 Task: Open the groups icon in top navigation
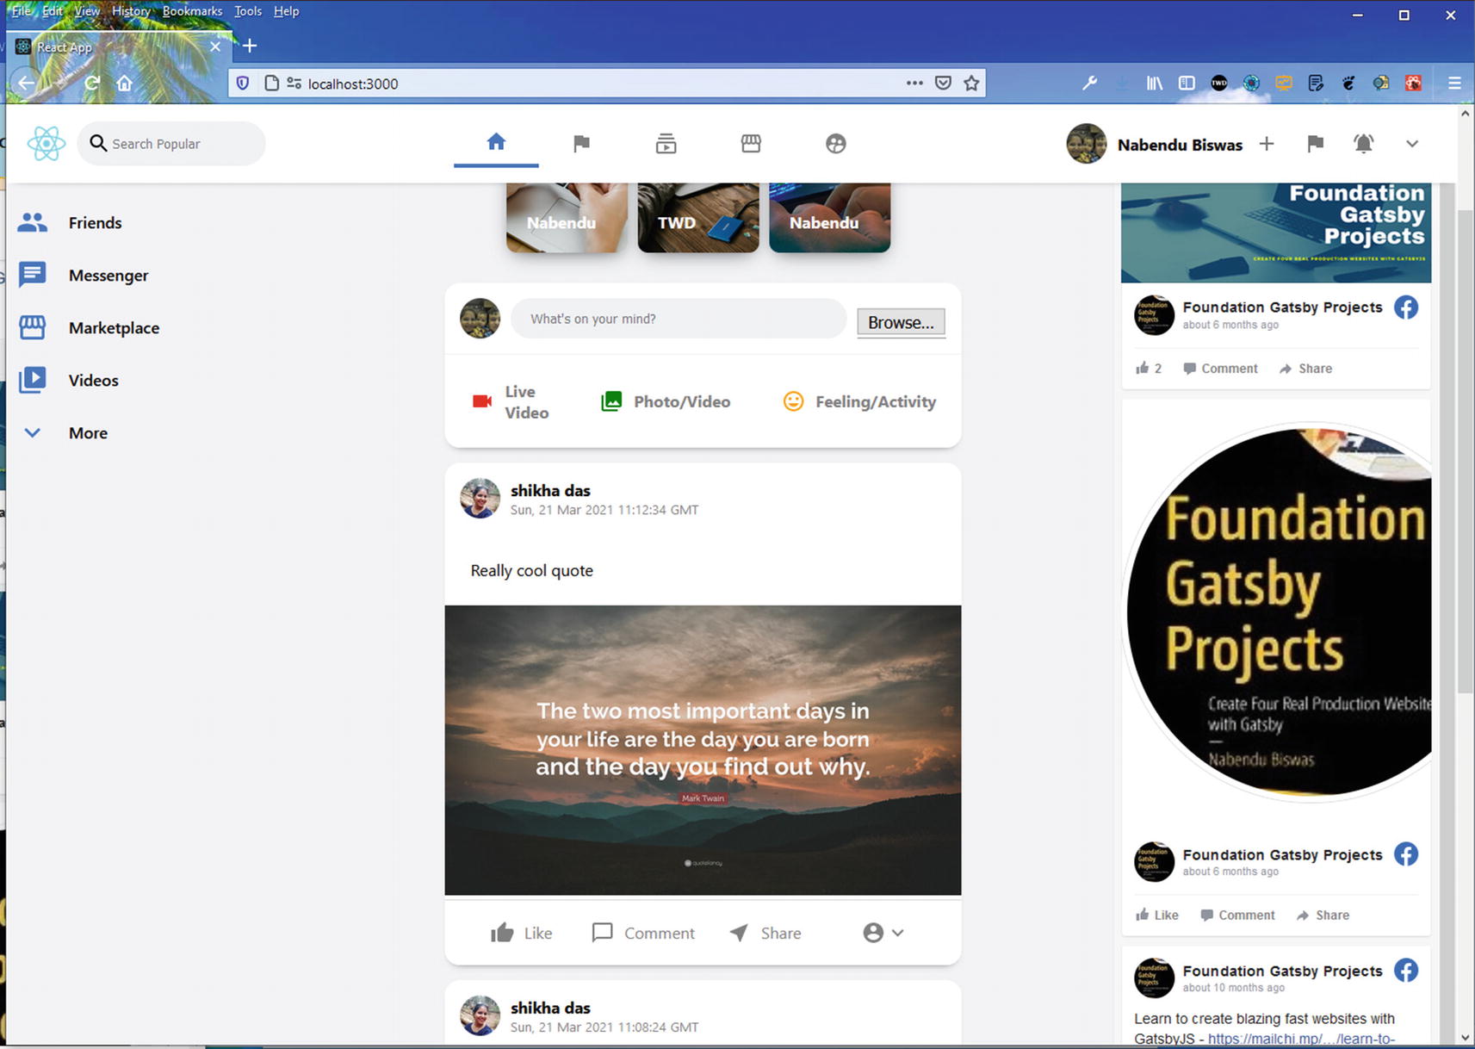[835, 144]
